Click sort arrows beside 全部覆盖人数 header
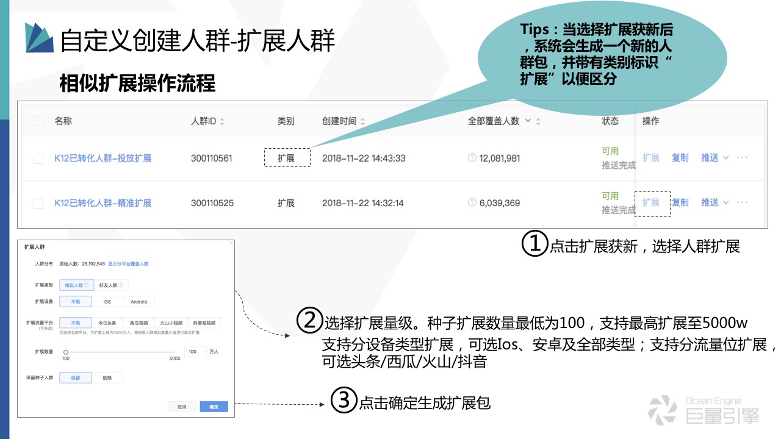 click(538, 122)
